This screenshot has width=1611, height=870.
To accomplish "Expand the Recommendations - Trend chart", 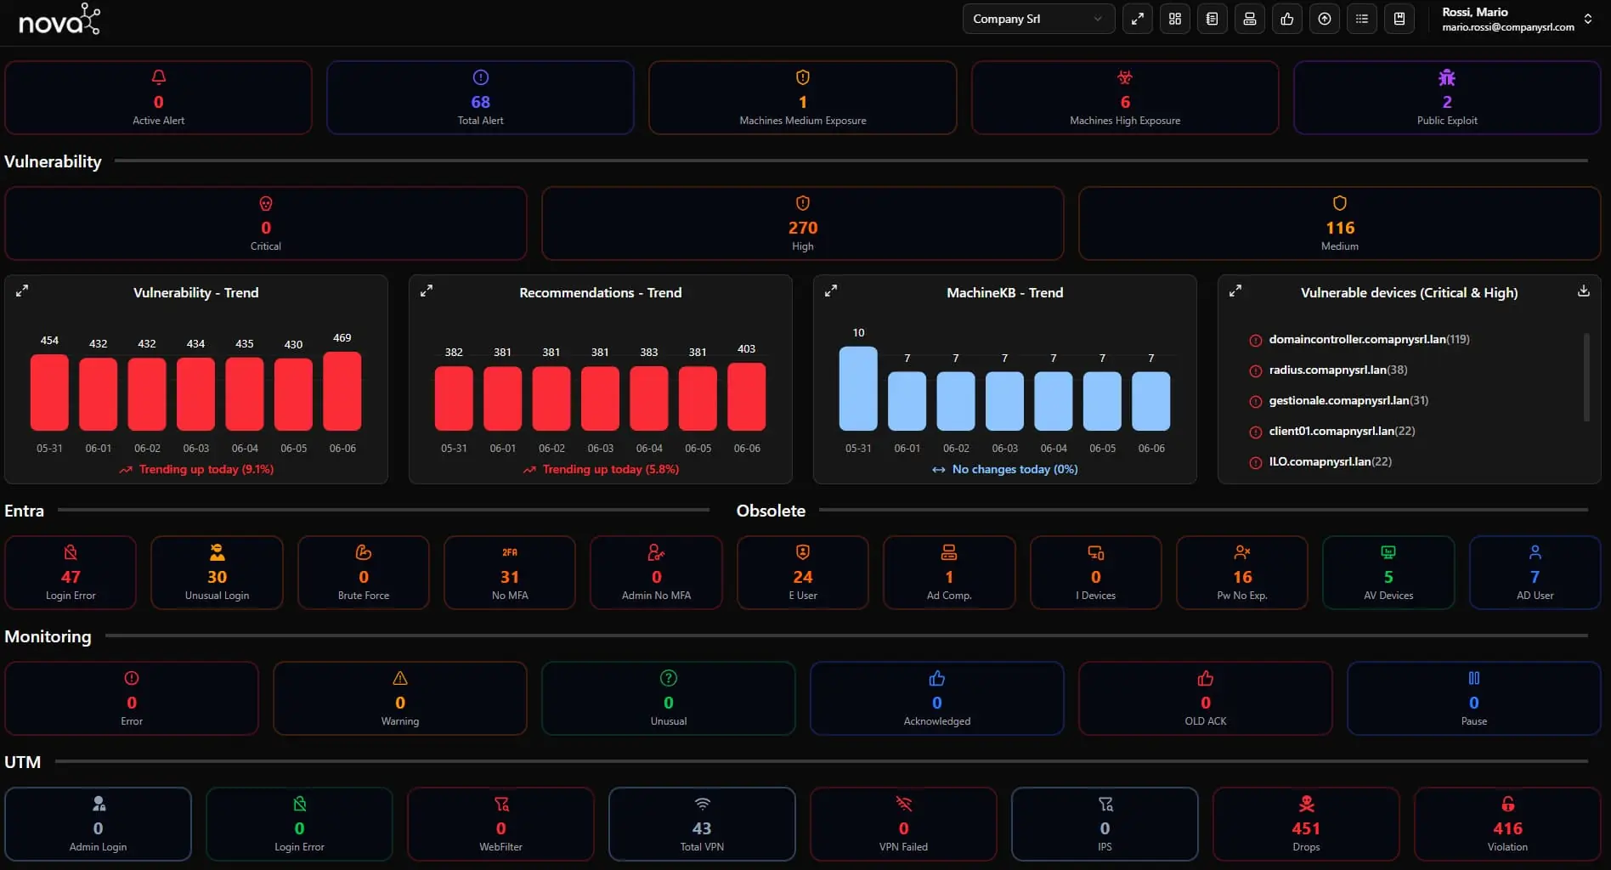I will [427, 291].
